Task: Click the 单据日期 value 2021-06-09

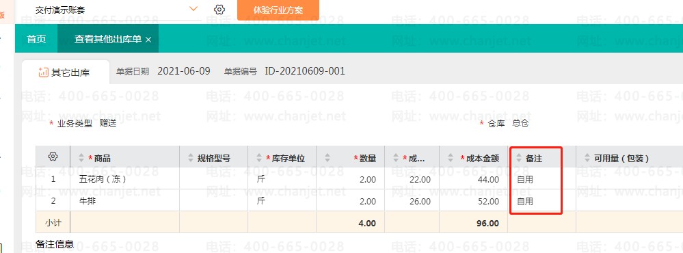Action: tap(184, 71)
